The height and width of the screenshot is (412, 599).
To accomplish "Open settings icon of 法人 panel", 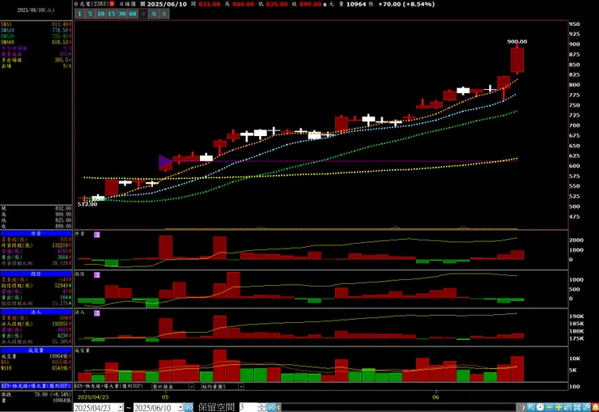I will 97,313.
